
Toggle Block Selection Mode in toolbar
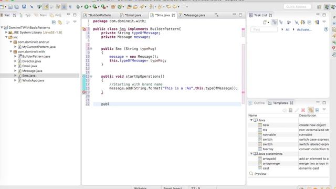64,7
